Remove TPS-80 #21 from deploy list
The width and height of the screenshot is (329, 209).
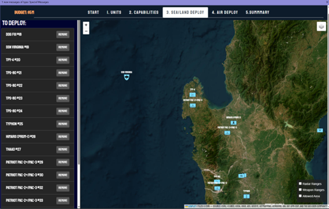[63, 73]
